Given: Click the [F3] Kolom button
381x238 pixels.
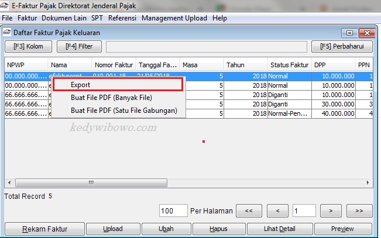Looking at the screenshot, I should [x=28, y=46].
